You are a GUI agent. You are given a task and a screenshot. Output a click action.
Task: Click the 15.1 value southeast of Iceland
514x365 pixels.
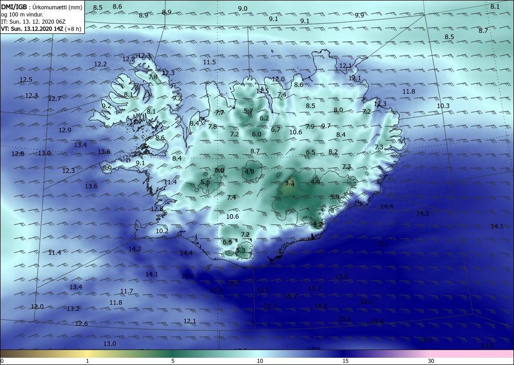[382, 244]
